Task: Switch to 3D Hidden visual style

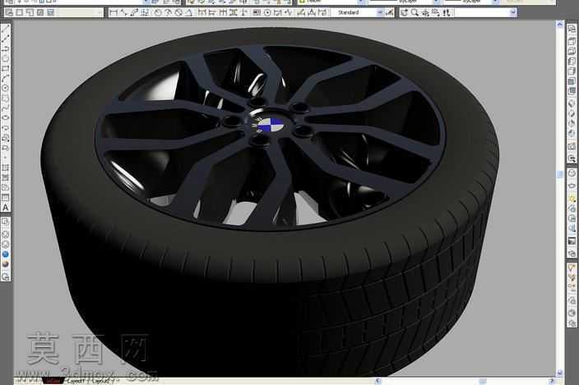Action: 6,244
